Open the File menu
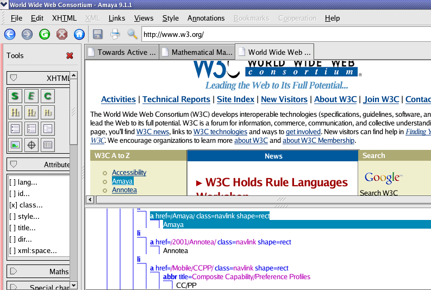This screenshot has height=290, width=431. pyautogui.click(x=16, y=18)
